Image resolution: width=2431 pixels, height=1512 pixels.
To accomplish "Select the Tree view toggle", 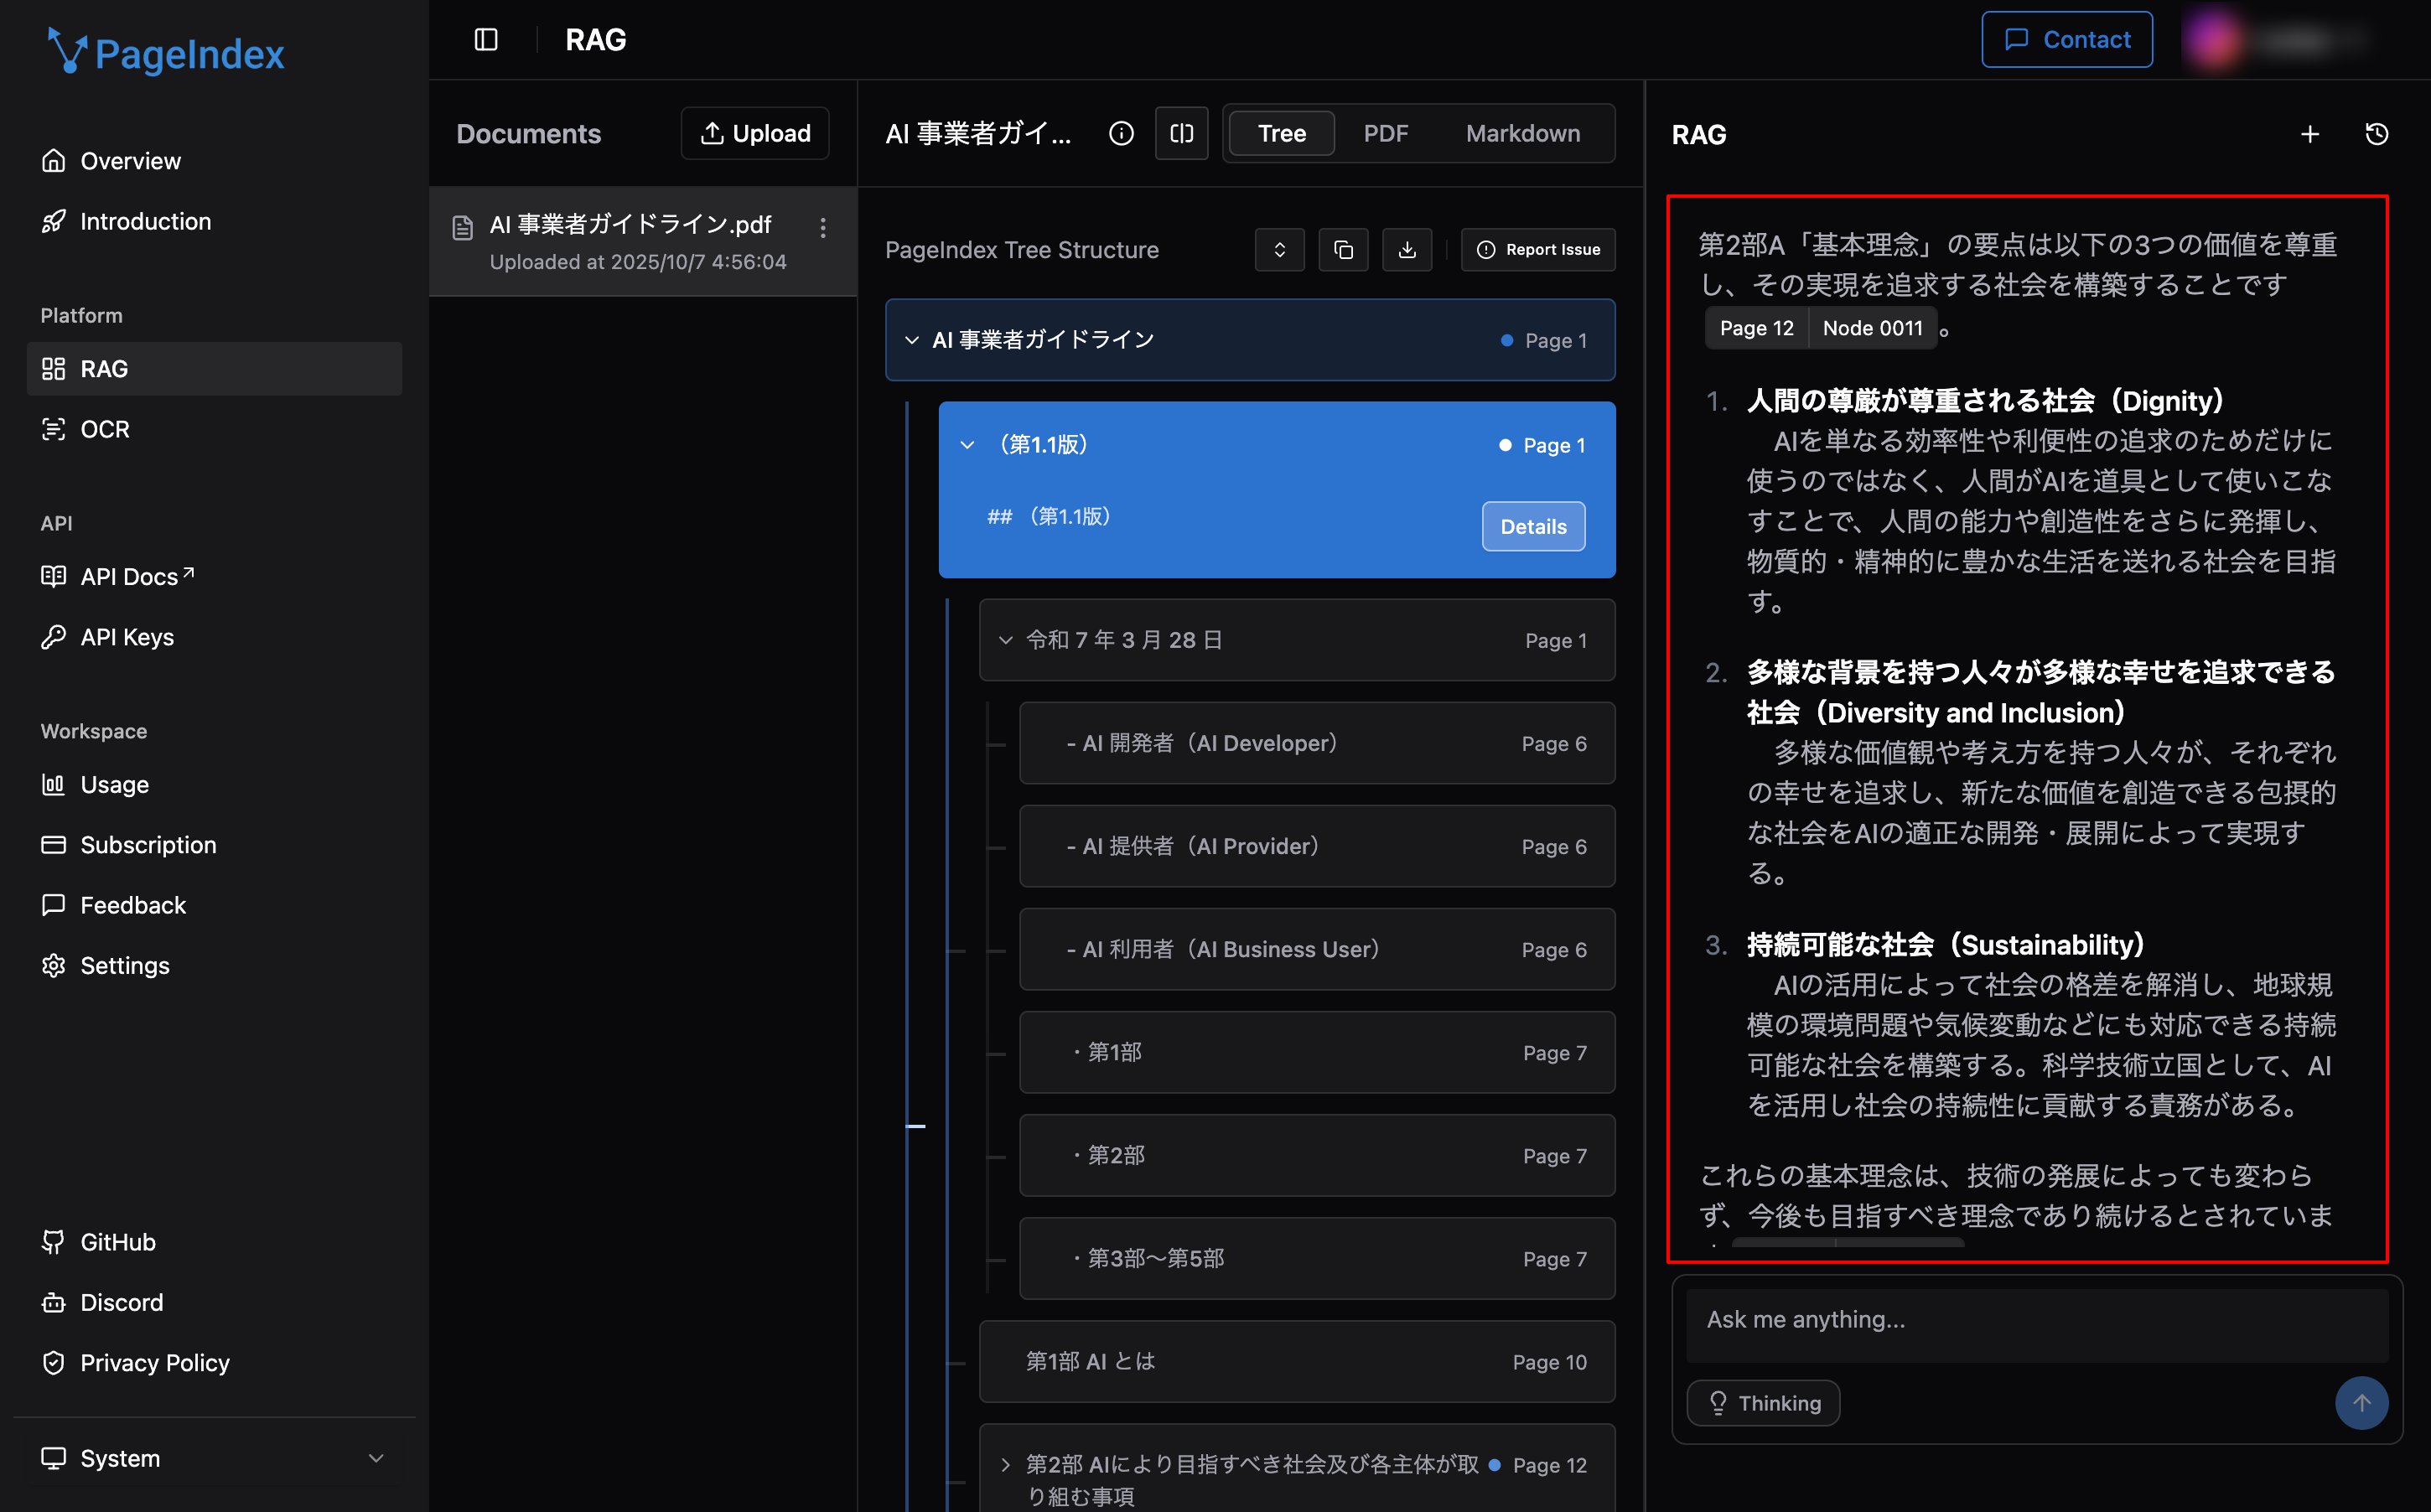I will 1281,133.
